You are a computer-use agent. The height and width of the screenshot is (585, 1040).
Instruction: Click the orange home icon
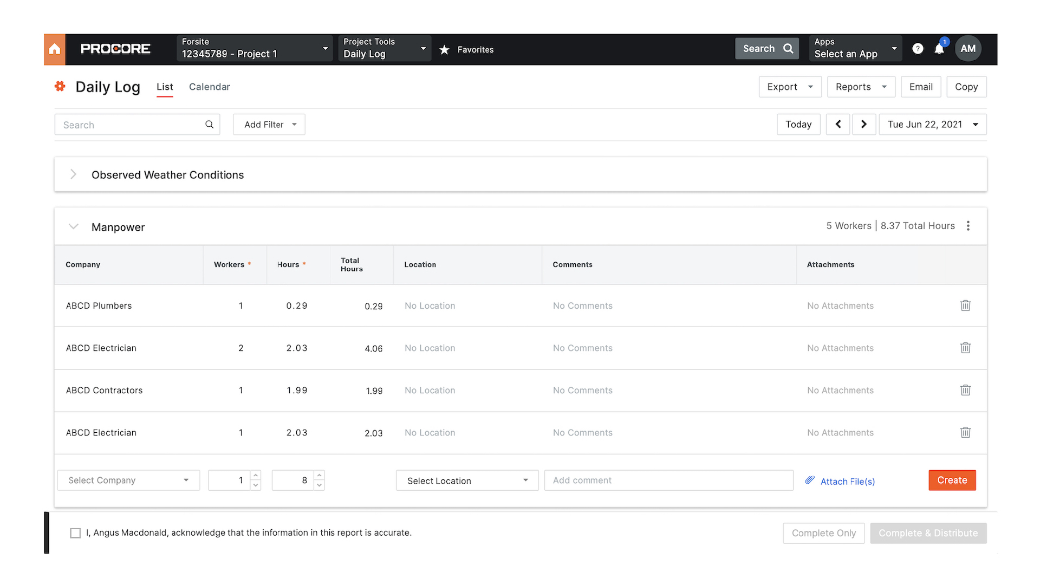(x=54, y=49)
